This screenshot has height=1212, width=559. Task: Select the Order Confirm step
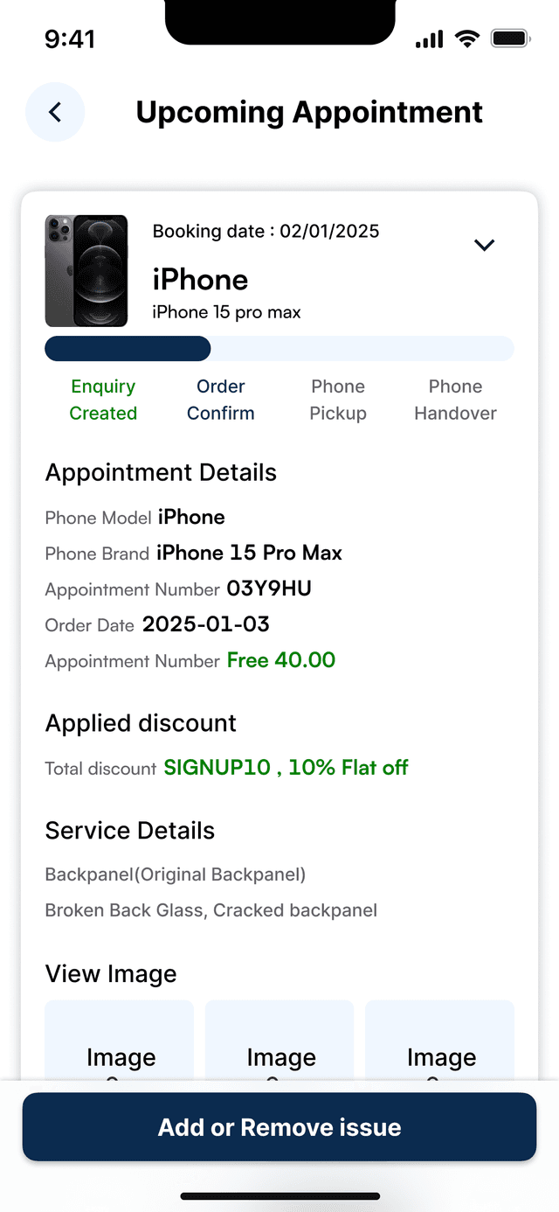(x=221, y=400)
